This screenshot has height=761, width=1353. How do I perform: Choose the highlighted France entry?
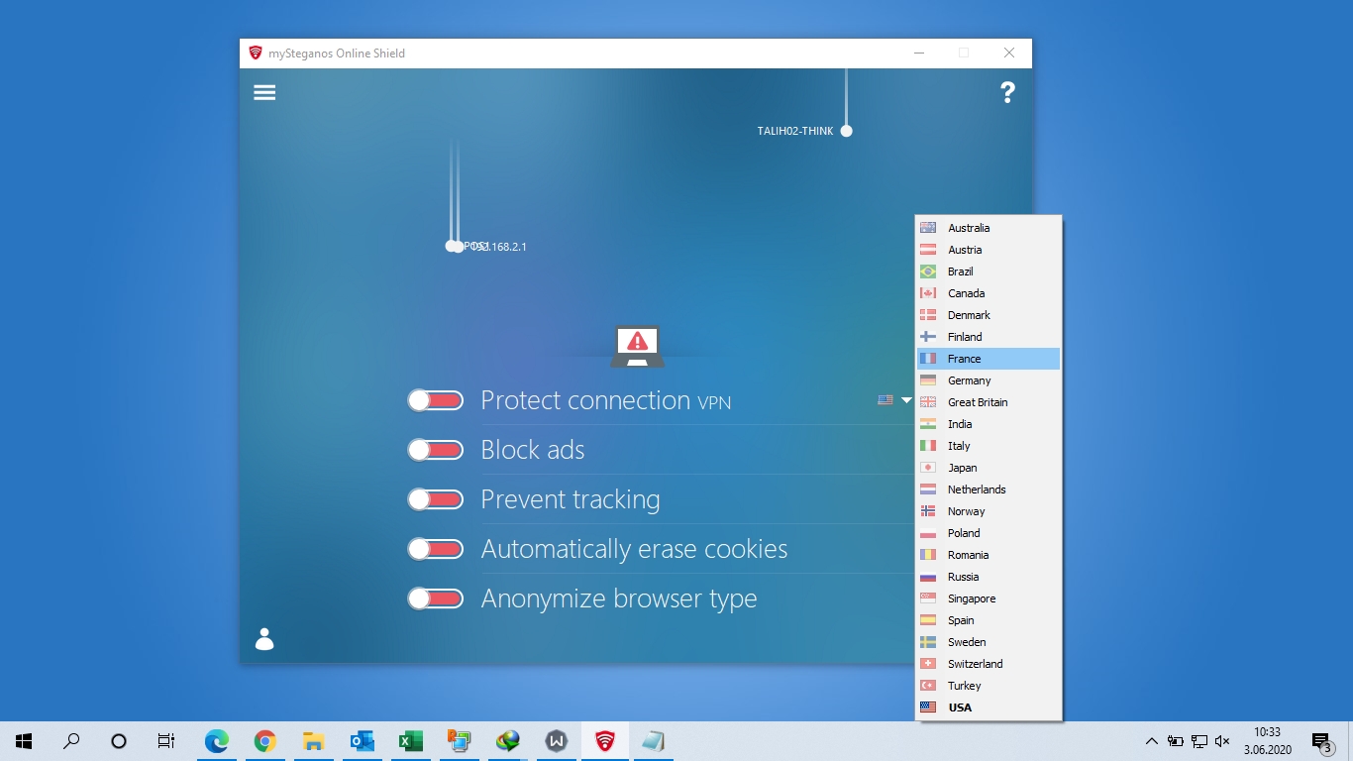989,359
